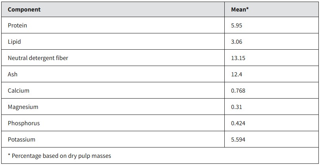Viewport: 320px width, 165px height.
Task: Click the Phosphorus component cell
Action: pos(24,123)
